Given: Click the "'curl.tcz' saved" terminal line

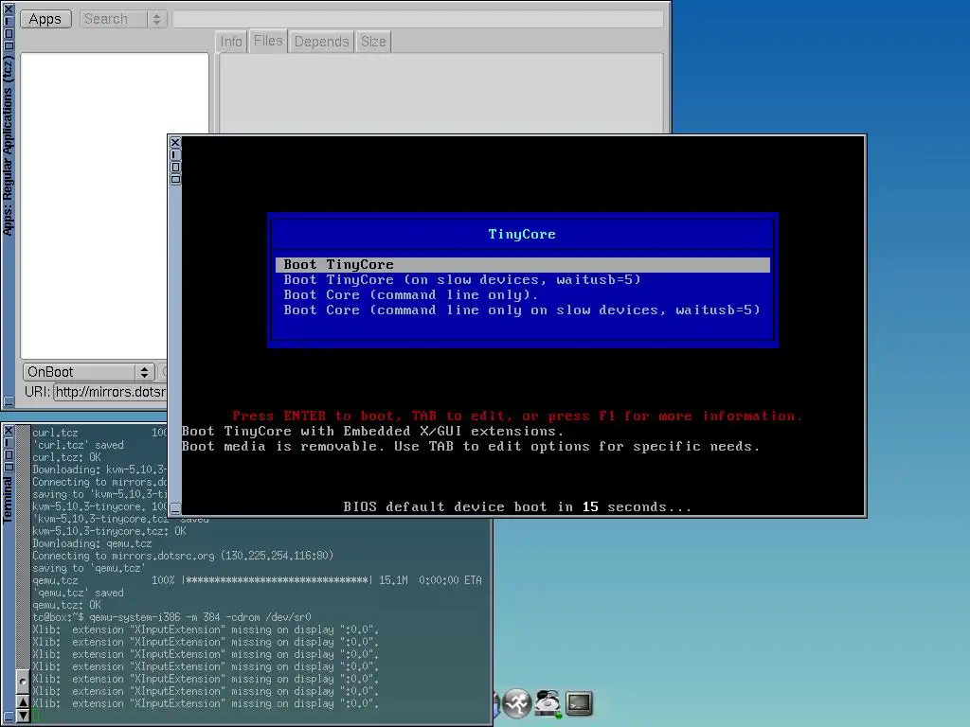Looking at the screenshot, I should pyautogui.click(x=78, y=445).
